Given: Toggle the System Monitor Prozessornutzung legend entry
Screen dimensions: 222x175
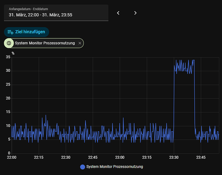Looking at the screenshot, I should (x=112, y=167).
